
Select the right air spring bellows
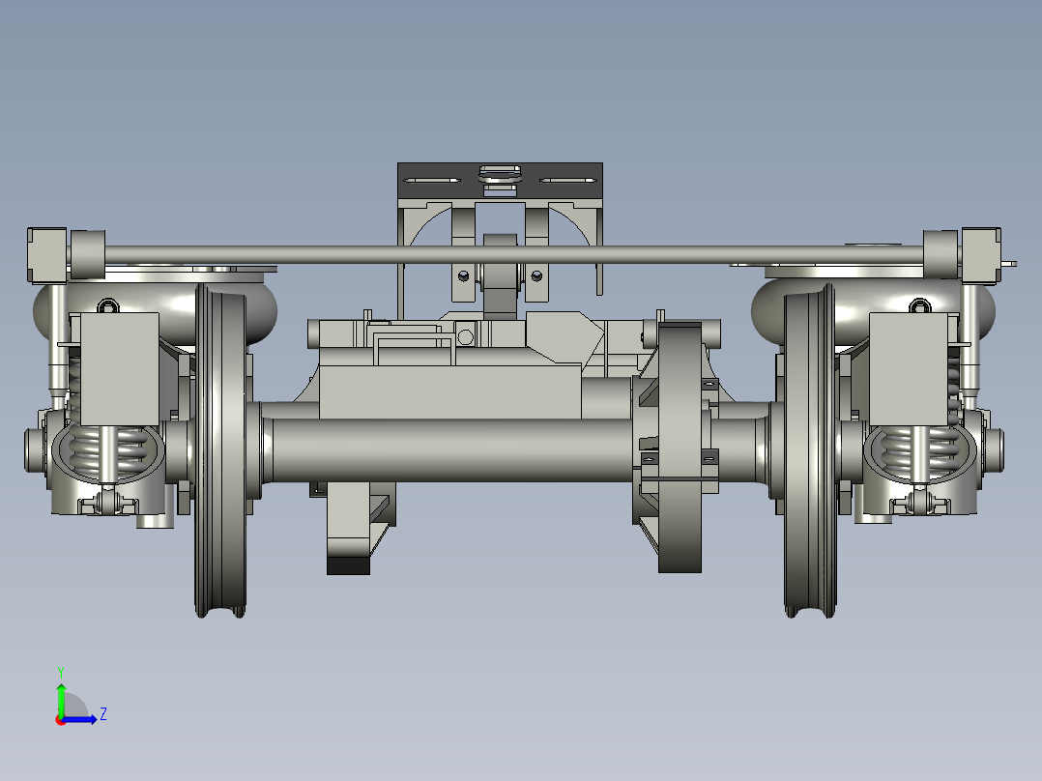873,312
